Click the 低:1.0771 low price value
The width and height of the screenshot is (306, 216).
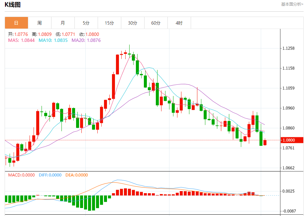point(65,34)
